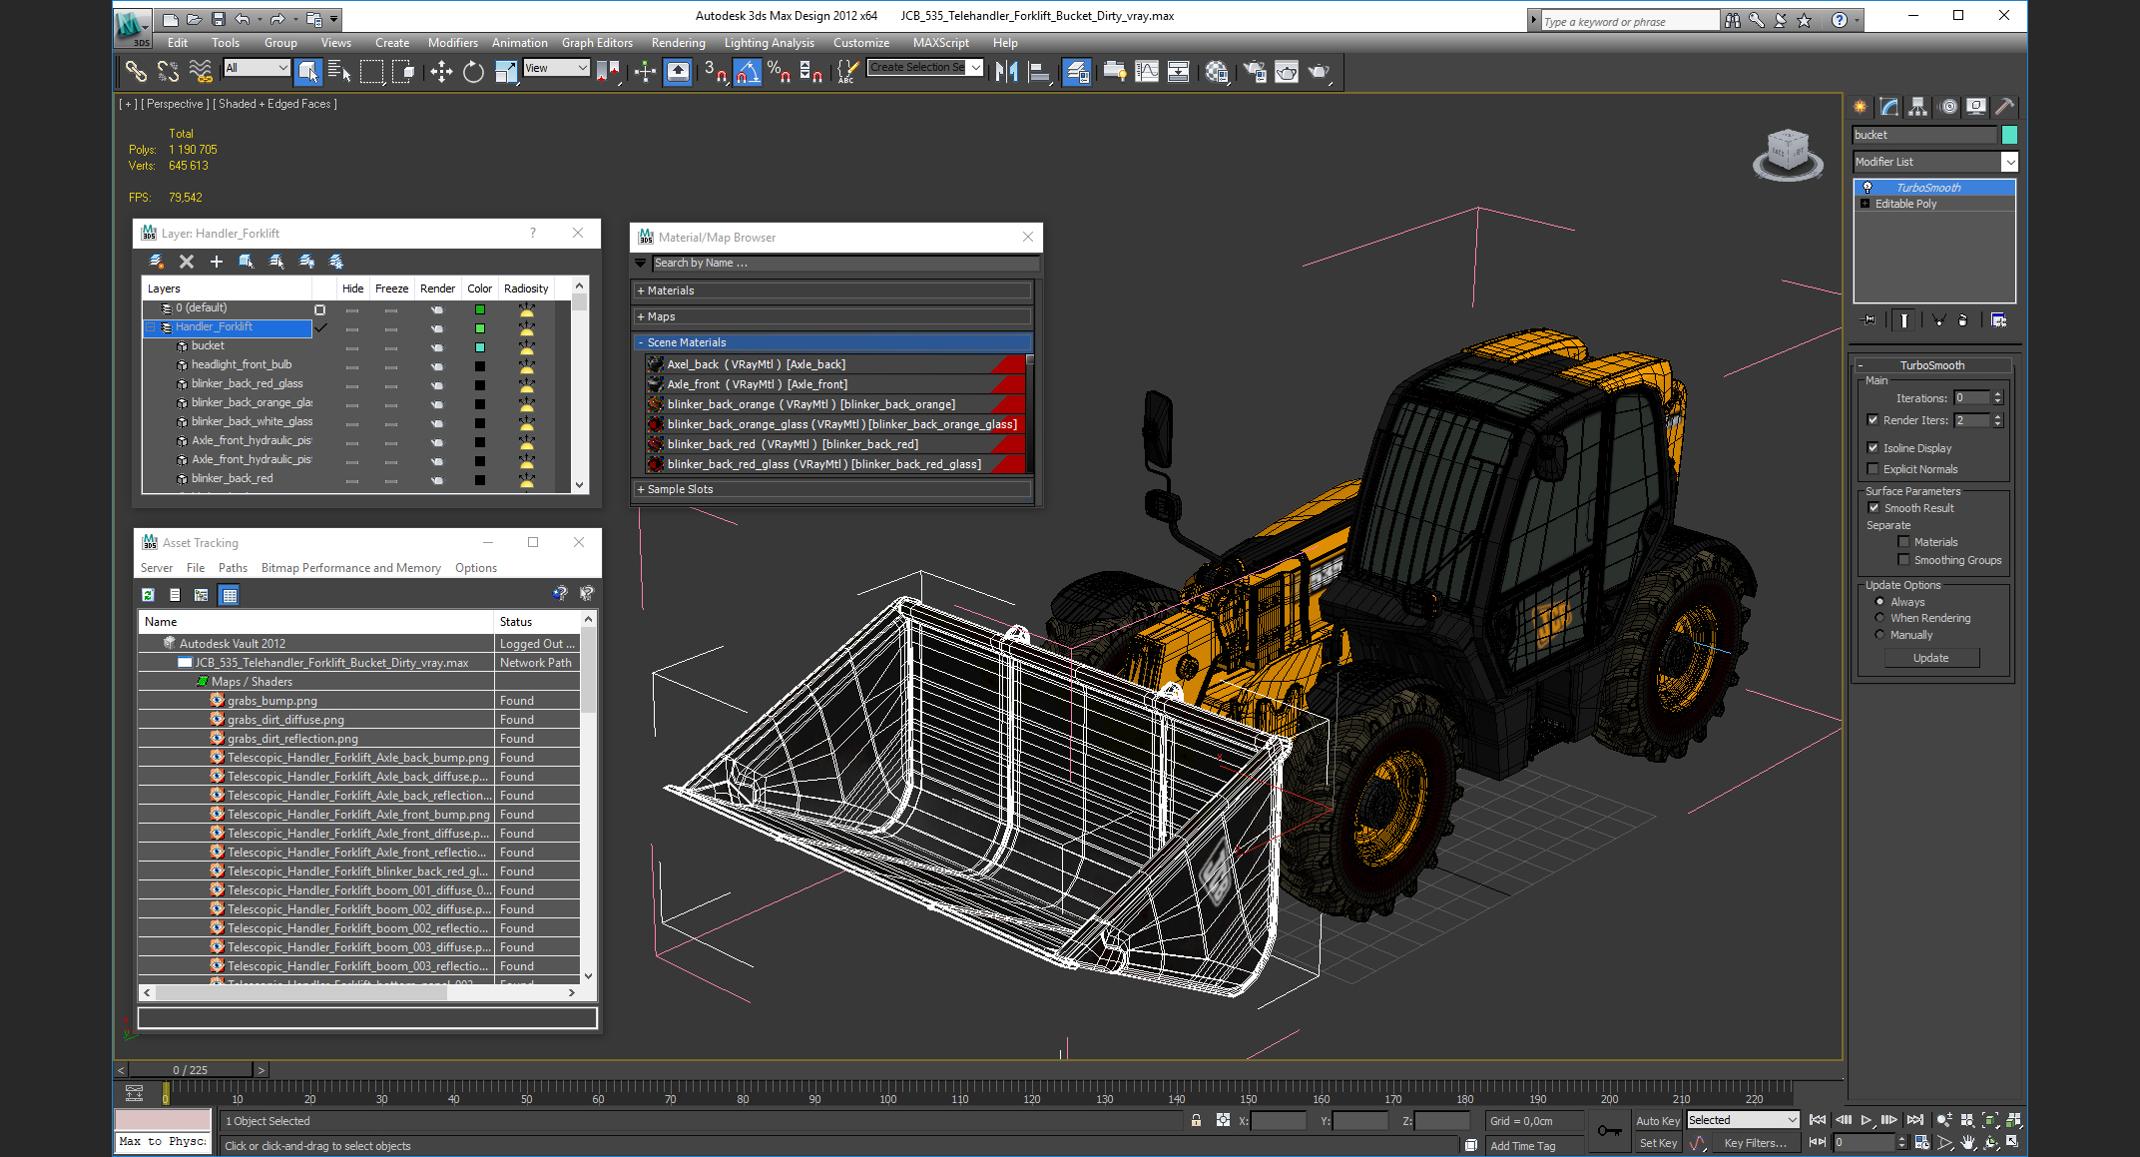Open the MAXScript menu

point(940,43)
